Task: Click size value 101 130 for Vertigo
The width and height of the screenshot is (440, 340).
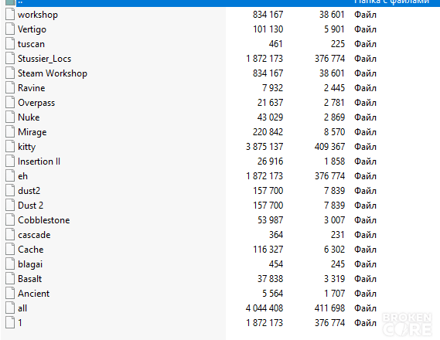Action: coord(268,29)
